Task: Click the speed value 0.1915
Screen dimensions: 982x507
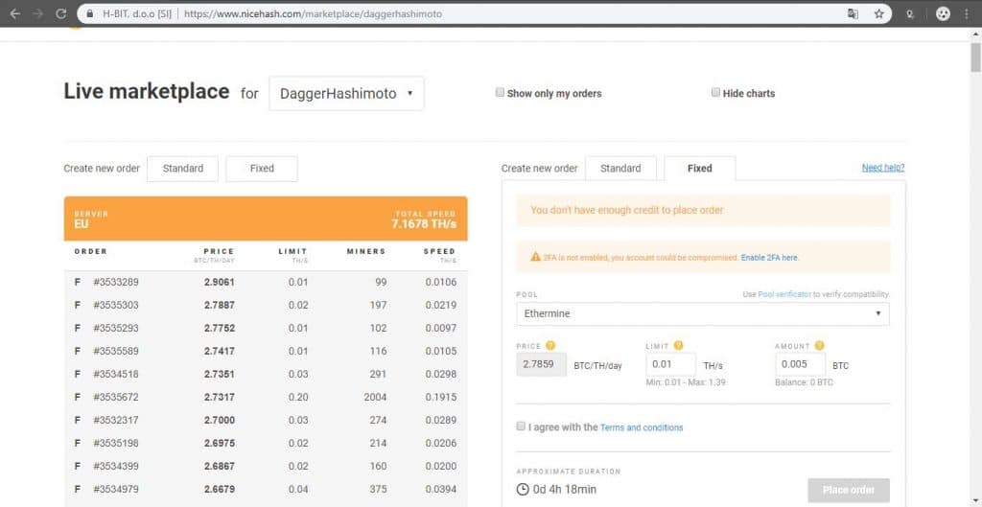Action: [441, 397]
